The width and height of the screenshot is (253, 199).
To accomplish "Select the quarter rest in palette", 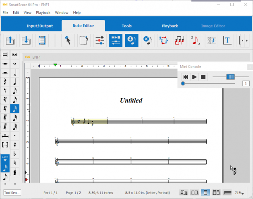I will point(5,82).
